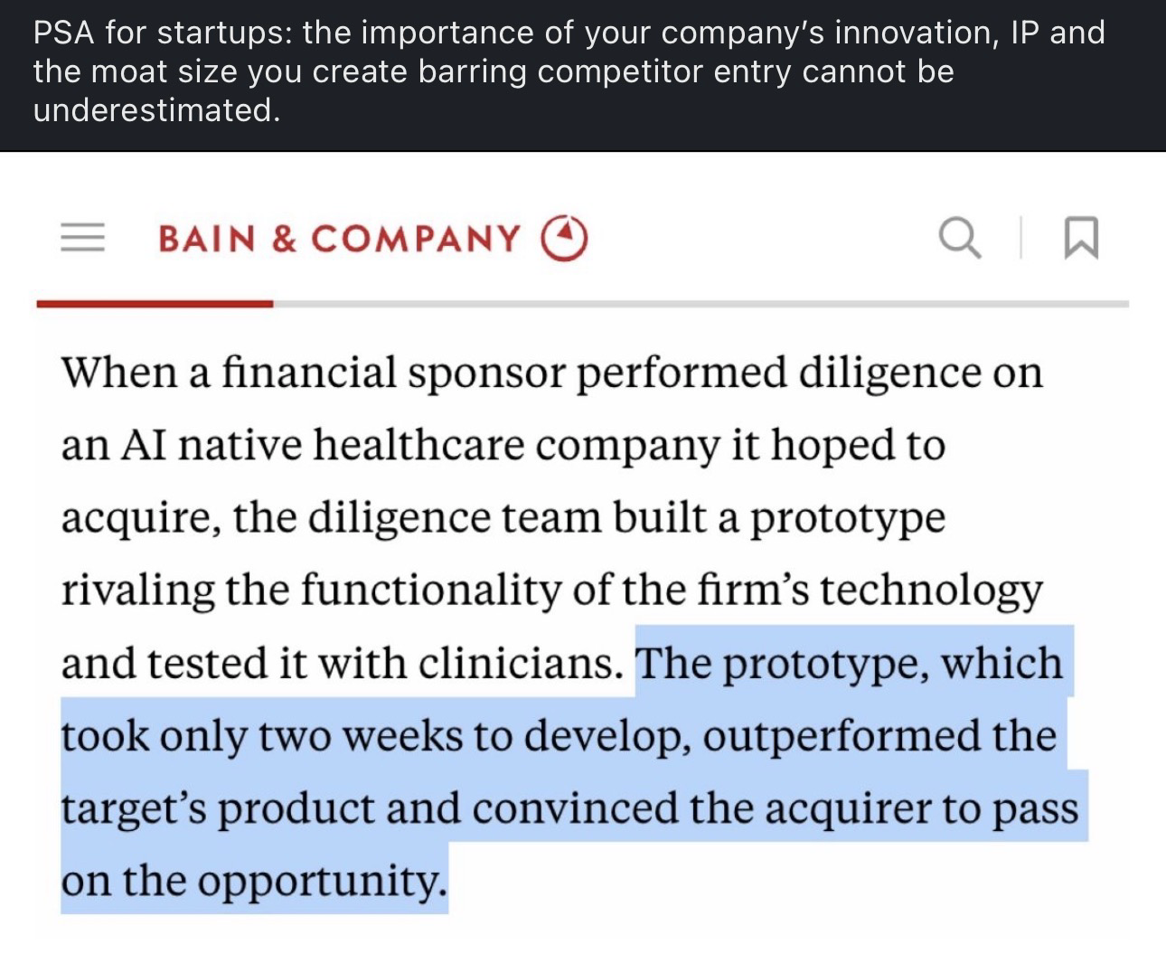Image resolution: width=1166 pixels, height=954 pixels.
Task: Click the divider between search and bookmark
Action: pyautogui.click(x=1020, y=239)
